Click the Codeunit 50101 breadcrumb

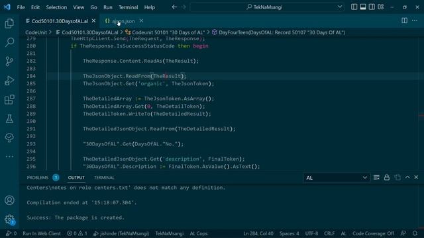point(165,32)
